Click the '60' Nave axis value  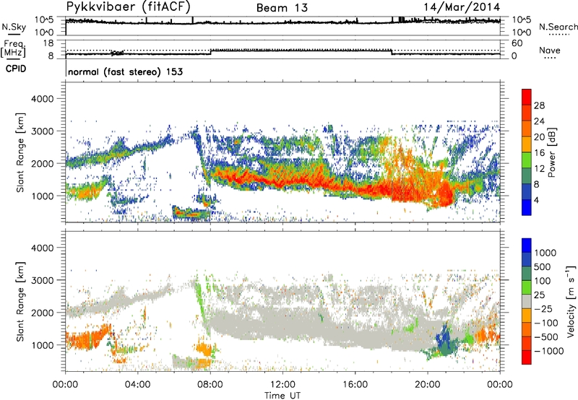[x=517, y=43]
